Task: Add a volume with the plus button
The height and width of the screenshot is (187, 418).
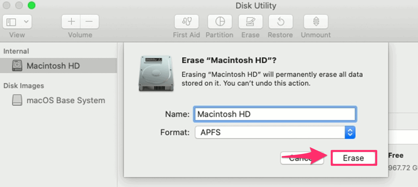Action: pyautogui.click(x=71, y=22)
